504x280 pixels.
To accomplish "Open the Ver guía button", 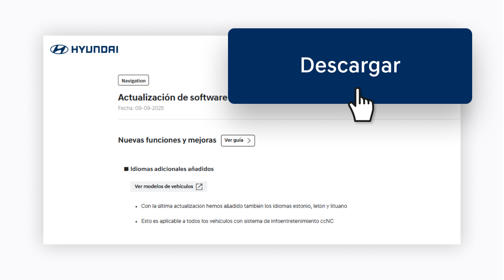I will [237, 140].
